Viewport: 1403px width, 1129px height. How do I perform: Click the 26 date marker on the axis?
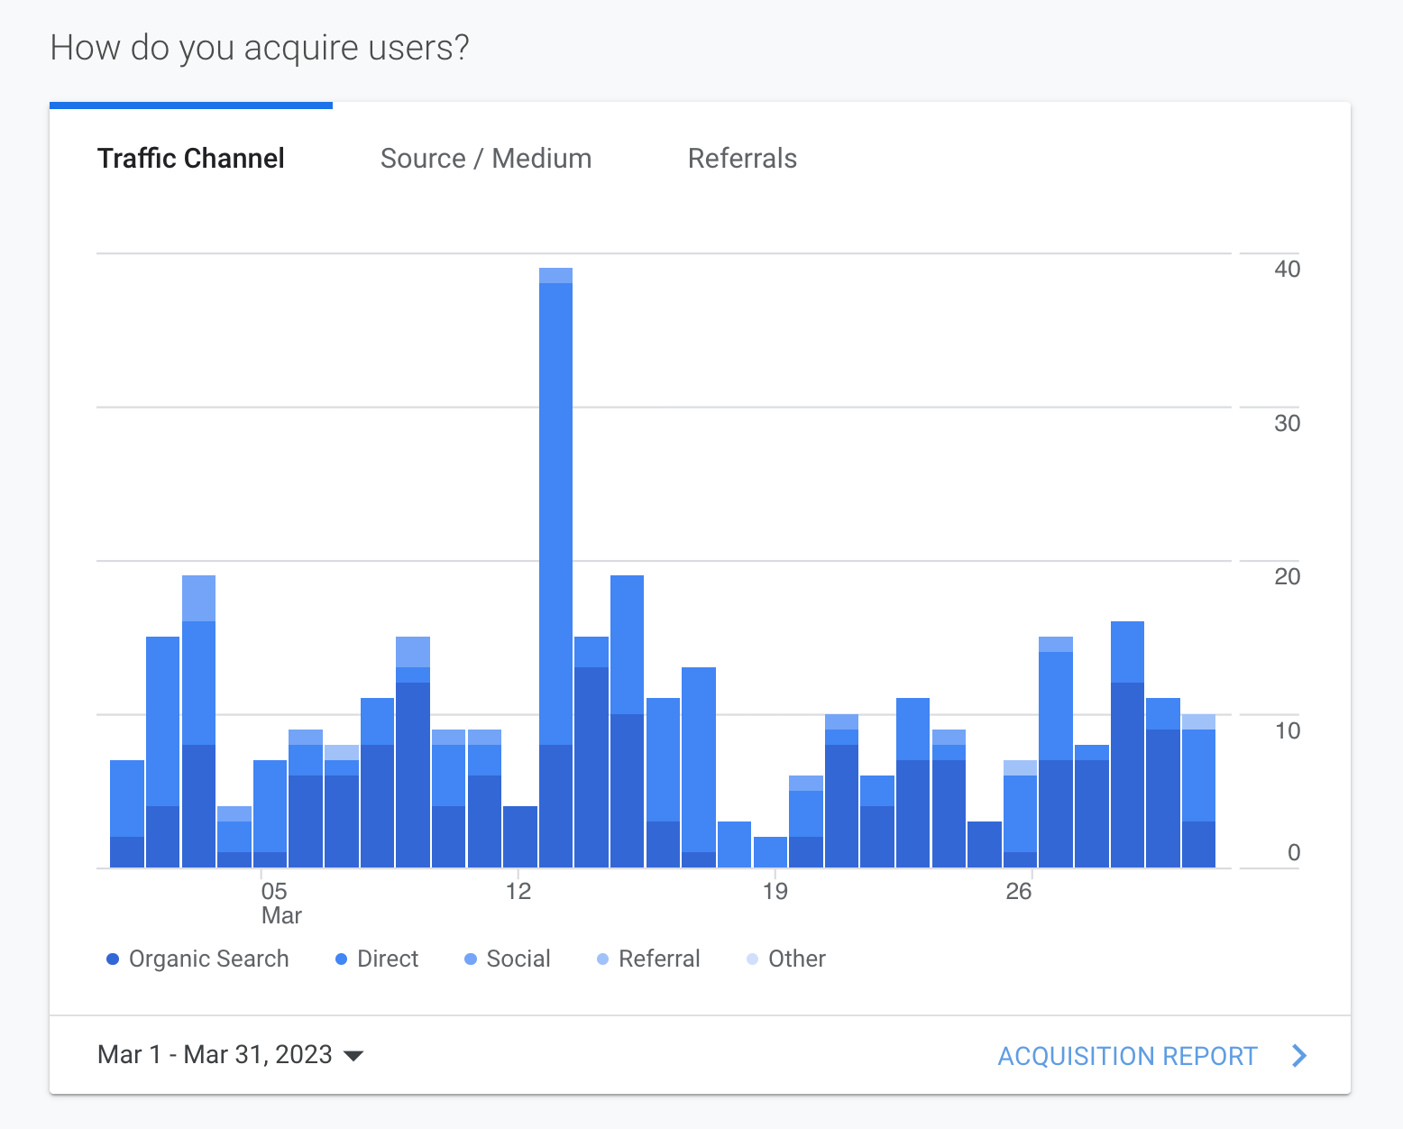[1018, 892]
